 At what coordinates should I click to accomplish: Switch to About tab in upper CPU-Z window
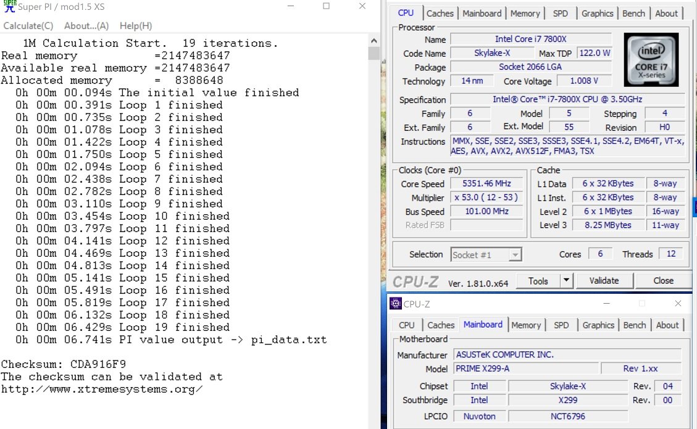pos(666,14)
